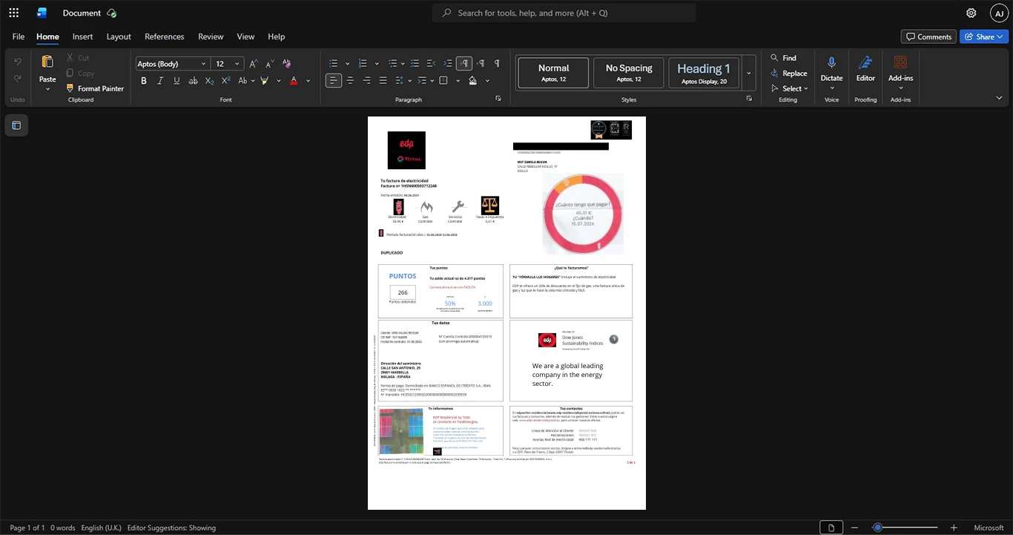Click the Add-ins icon
1013x535 pixels.
pos(900,62)
